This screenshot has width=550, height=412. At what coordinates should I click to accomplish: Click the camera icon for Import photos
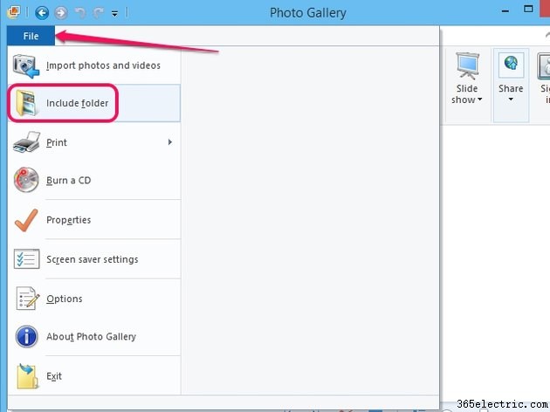click(26, 66)
